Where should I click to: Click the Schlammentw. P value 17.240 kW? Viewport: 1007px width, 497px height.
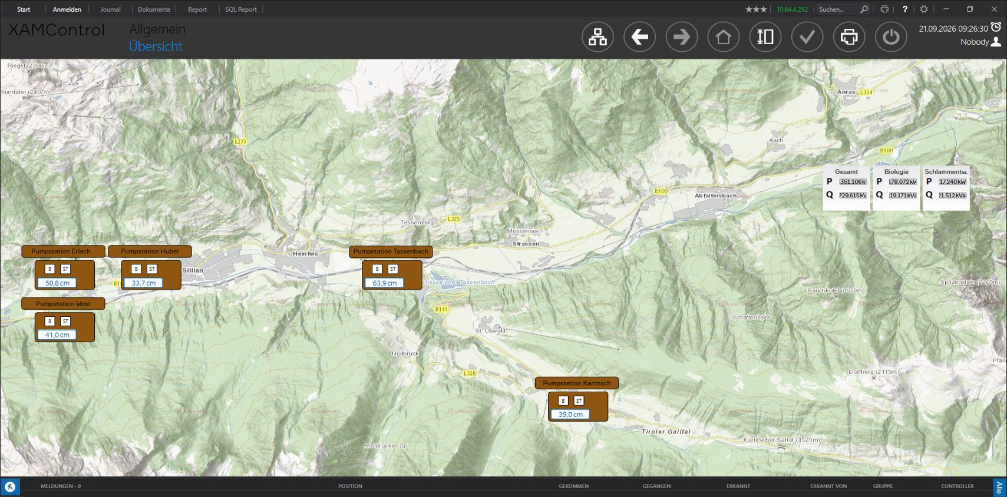953,182
